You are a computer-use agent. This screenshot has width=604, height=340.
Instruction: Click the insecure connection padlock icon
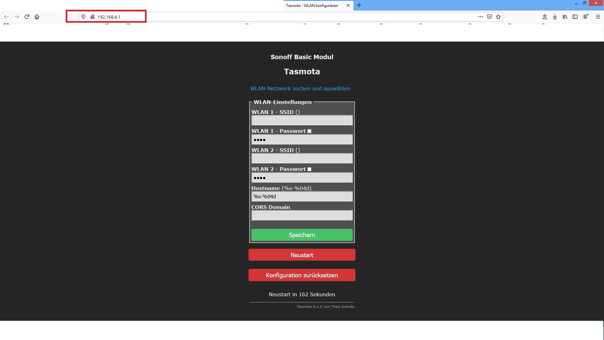[x=92, y=17]
